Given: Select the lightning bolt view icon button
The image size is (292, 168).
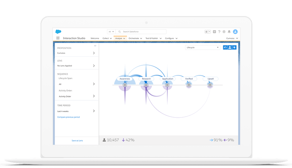Looking at the screenshot, I should tap(234, 47).
